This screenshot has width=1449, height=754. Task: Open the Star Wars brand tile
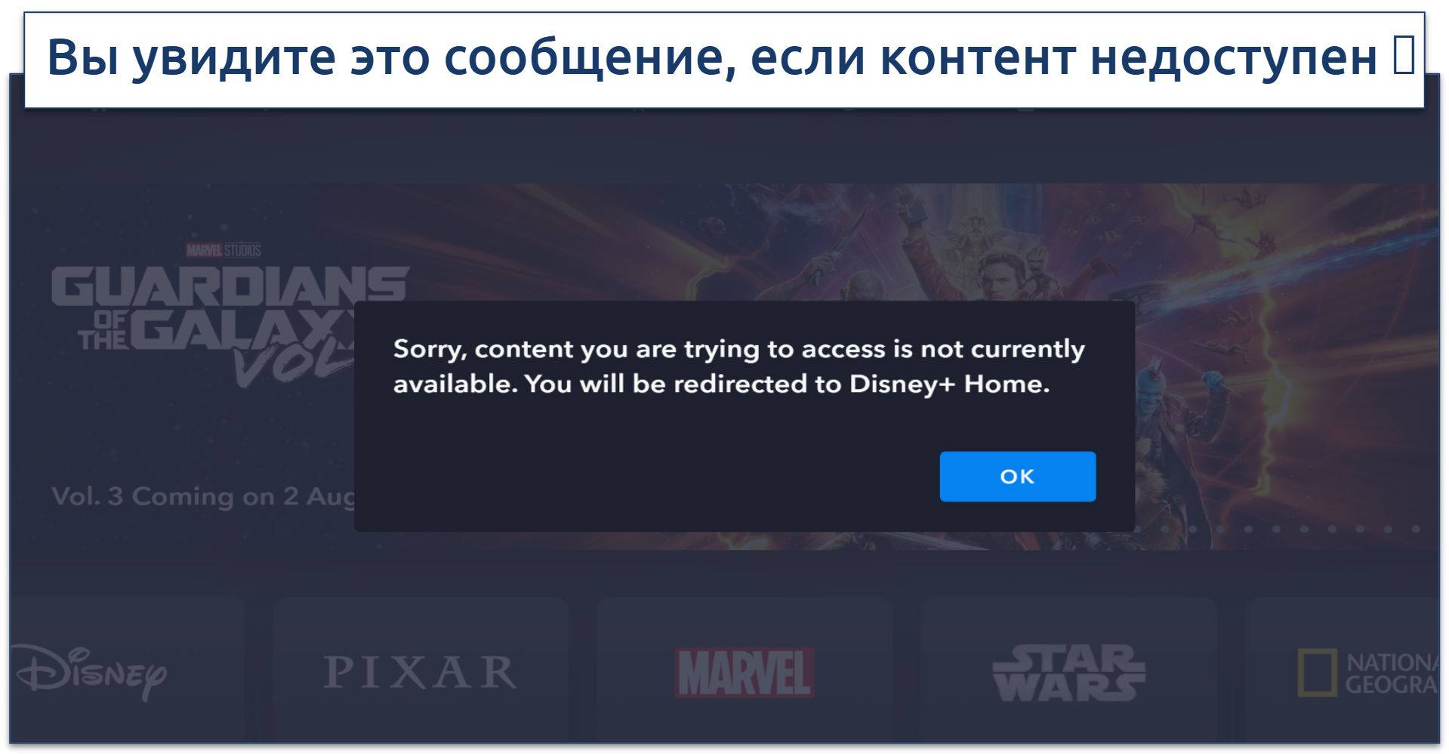pos(1068,669)
